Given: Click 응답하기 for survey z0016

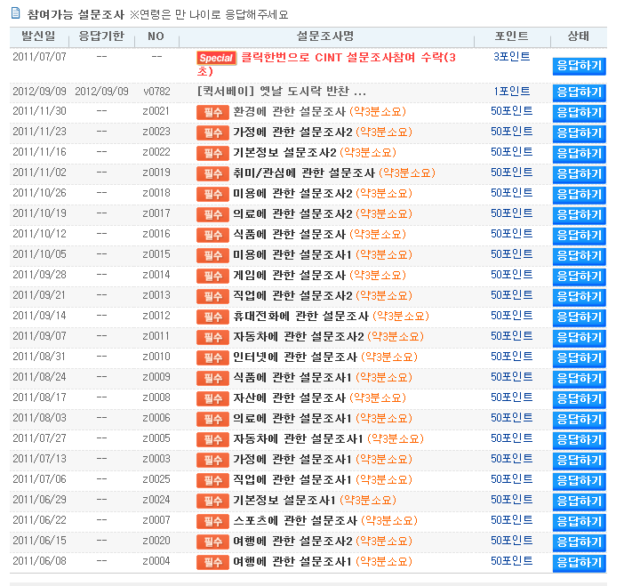Looking at the screenshot, I should (x=579, y=236).
